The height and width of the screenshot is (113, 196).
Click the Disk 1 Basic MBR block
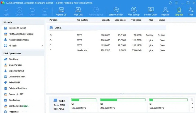tap(59, 104)
